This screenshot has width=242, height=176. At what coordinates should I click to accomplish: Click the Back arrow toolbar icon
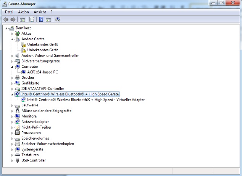click(6, 20)
